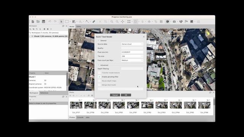The width and height of the screenshot is (244, 137).
Task: Select the Navigation pointer tool
Action: pyautogui.click(x=61, y=22)
